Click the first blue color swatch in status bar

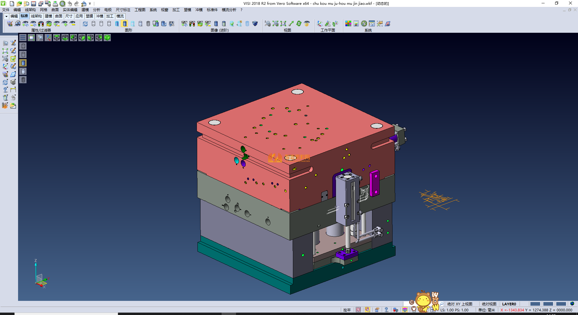click(x=535, y=304)
